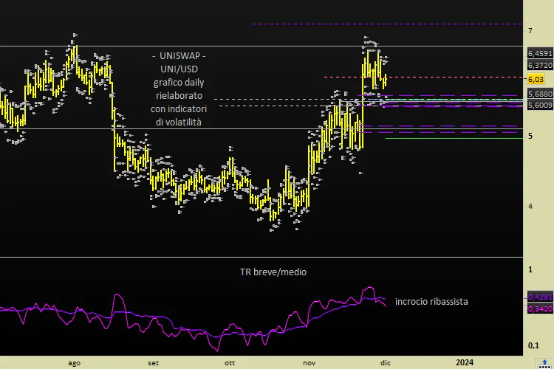Select the 2024 year marker
The height and width of the screenshot is (369, 554).
pyautogui.click(x=465, y=362)
